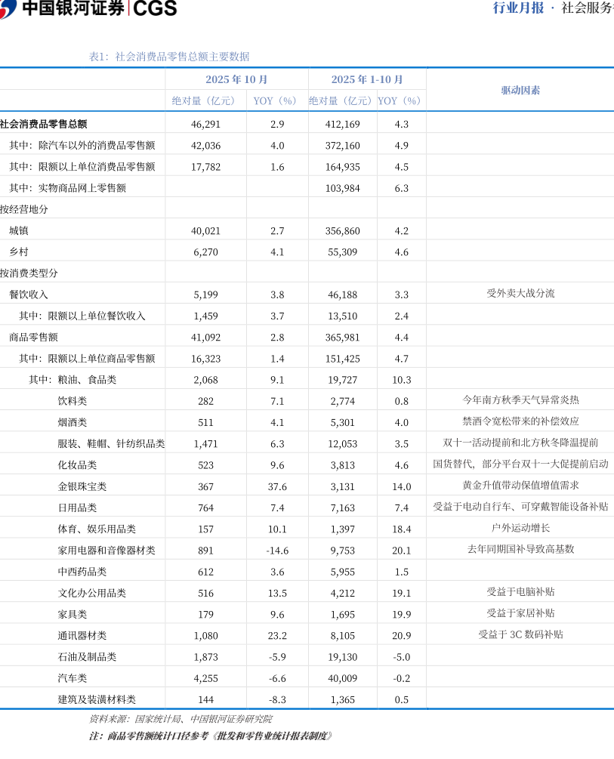Click the 2025年1-10月 column header
This screenshot has height=759, width=614.
367,79
